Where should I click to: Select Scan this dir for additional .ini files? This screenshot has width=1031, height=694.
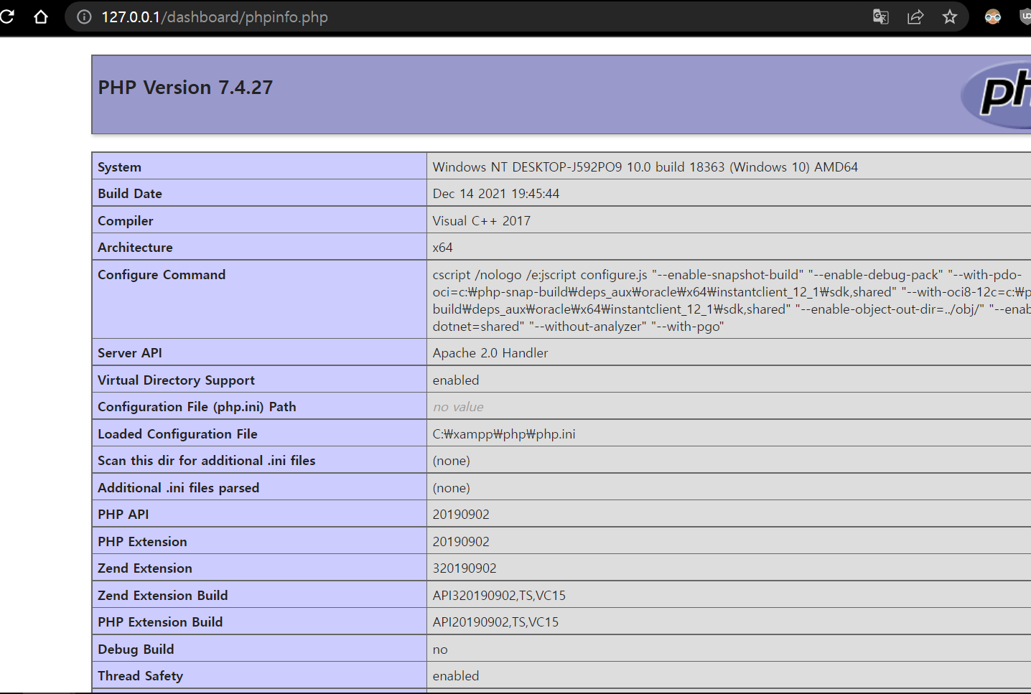coord(207,461)
